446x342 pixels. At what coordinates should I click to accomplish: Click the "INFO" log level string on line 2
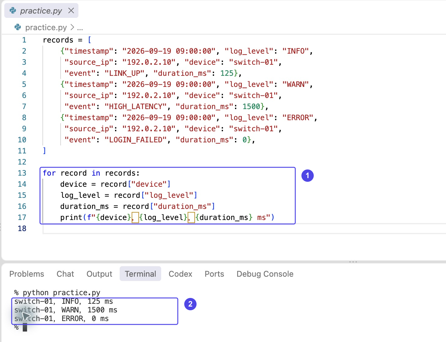296,51
